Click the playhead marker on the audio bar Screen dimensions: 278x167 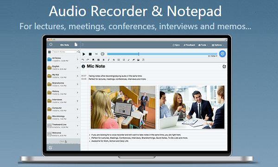point(139,54)
